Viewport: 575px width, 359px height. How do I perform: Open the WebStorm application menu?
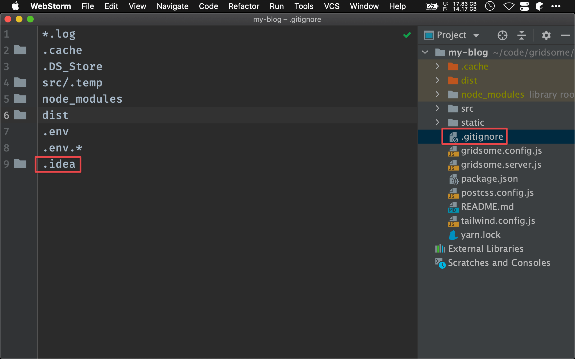click(x=51, y=6)
